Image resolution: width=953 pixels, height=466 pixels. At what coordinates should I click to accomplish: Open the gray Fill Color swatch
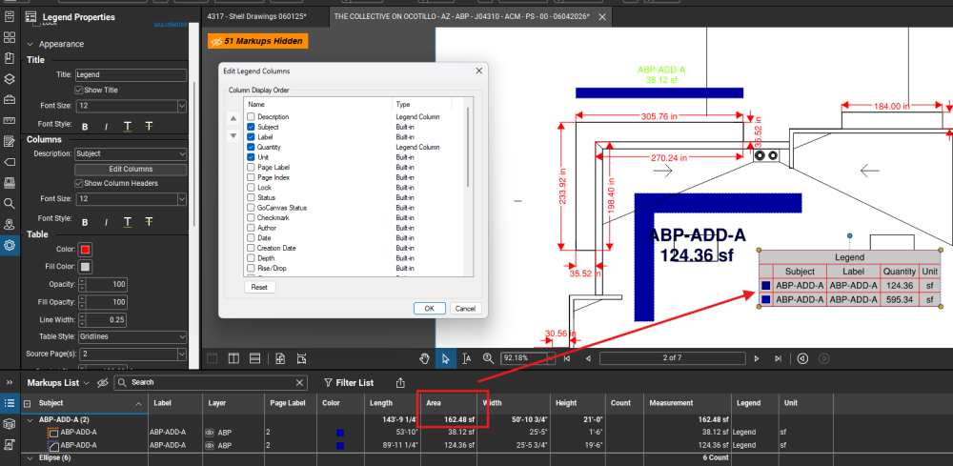pos(86,267)
